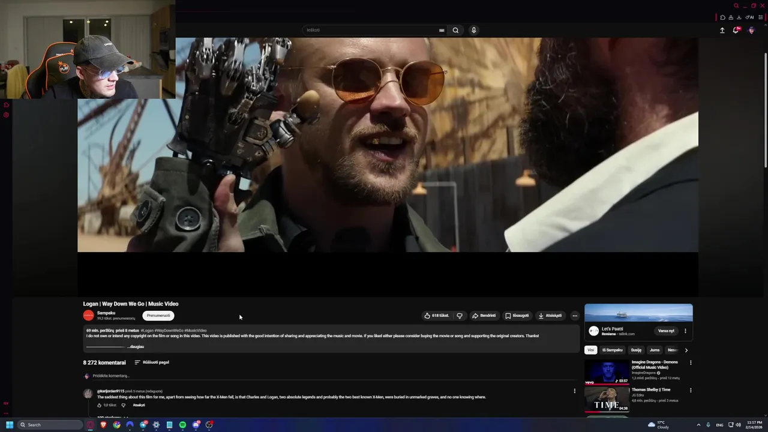
Task: Open Imagine Dragons Demons video thumbnail
Action: pos(607,371)
